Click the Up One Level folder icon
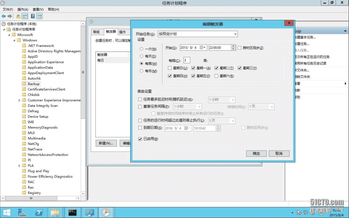The height and width of the screenshot is (218, 349). (x=18, y=16)
